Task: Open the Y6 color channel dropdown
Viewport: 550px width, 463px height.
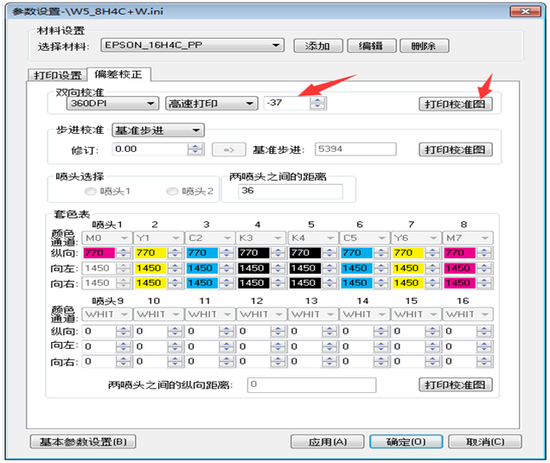Action: point(416,238)
